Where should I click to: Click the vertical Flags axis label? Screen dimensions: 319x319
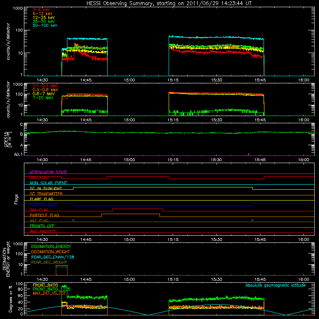(16, 199)
